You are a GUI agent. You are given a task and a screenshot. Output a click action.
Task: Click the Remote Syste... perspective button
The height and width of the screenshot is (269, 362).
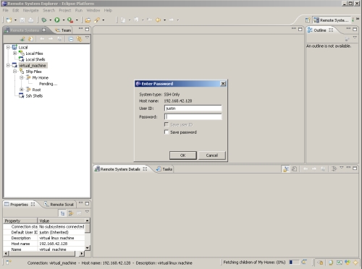tap(332, 20)
